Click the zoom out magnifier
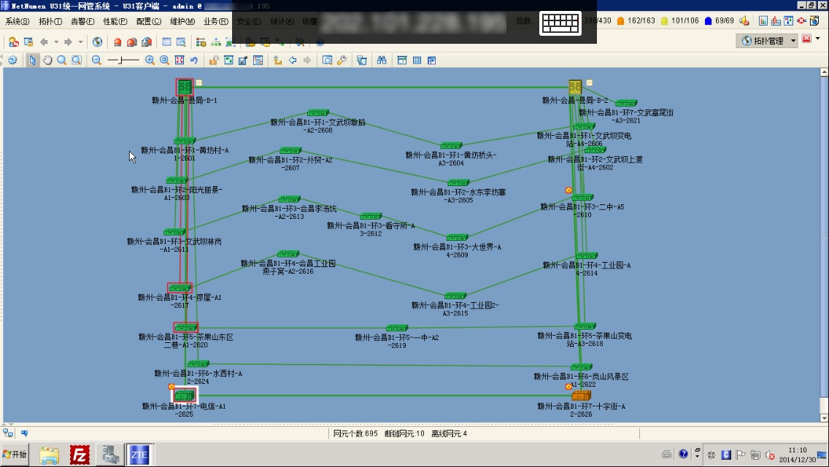 tap(96, 61)
